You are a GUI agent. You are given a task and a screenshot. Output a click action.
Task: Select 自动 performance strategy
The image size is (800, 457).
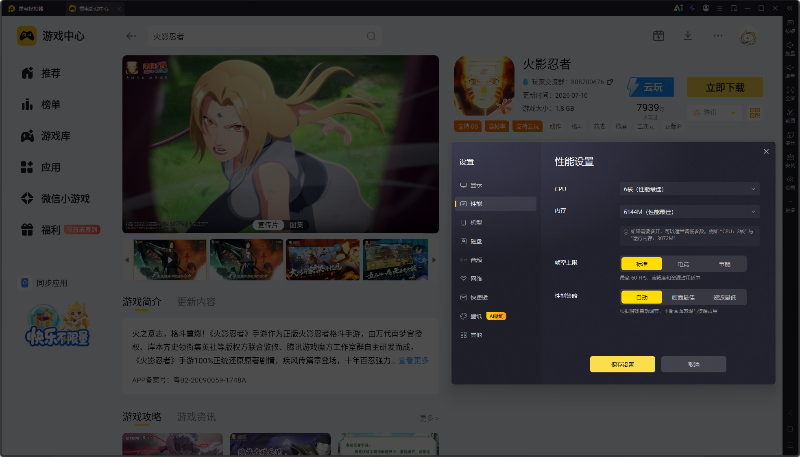641,297
